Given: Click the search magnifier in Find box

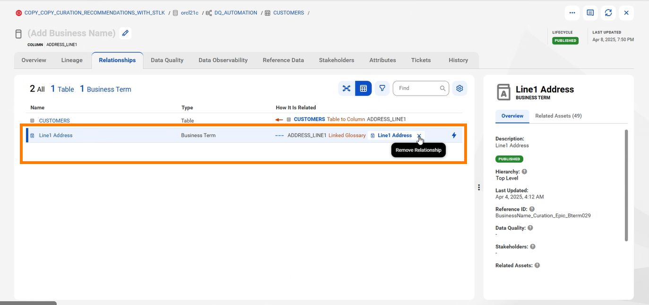Looking at the screenshot, I should (443, 88).
